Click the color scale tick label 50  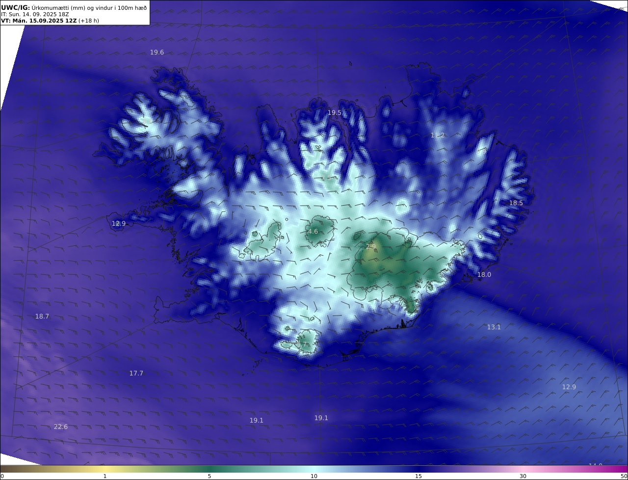click(624, 476)
